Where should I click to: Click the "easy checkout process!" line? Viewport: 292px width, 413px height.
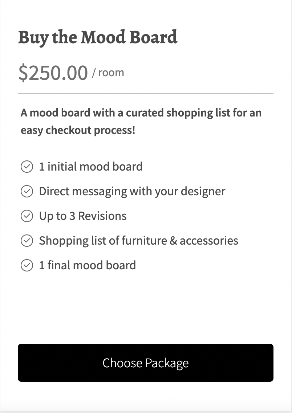click(78, 130)
